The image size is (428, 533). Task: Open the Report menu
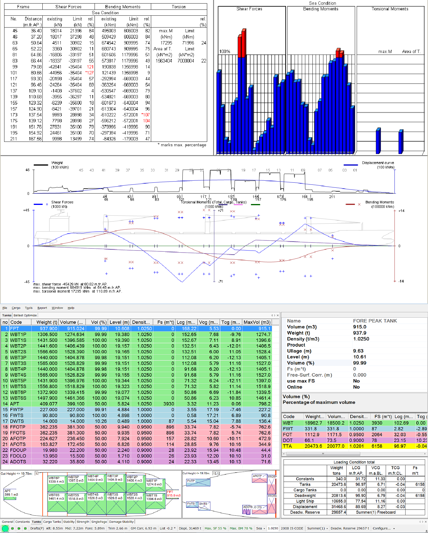[42, 308]
